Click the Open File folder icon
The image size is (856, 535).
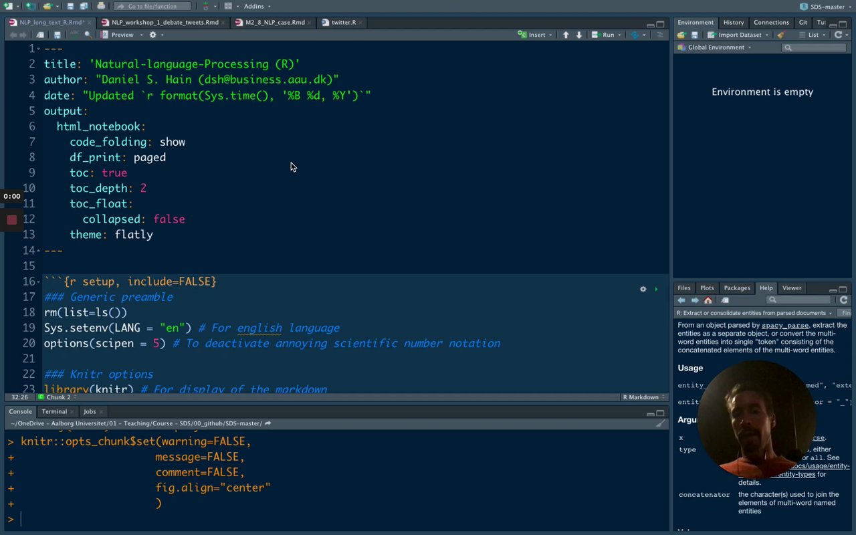pos(47,6)
